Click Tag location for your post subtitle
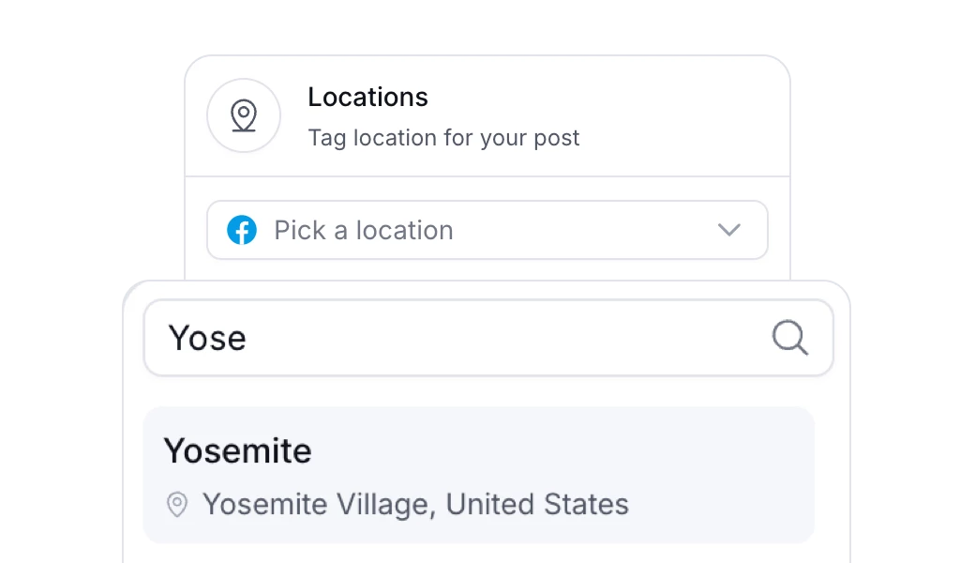Image resolution: width=975 pixels, height=563 pixels. click(443, 138)
